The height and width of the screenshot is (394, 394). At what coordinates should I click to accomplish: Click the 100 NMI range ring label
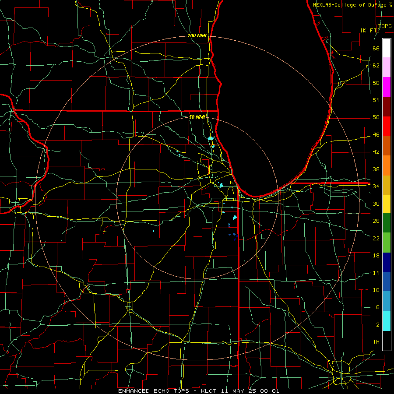click(x=197, y=35)
